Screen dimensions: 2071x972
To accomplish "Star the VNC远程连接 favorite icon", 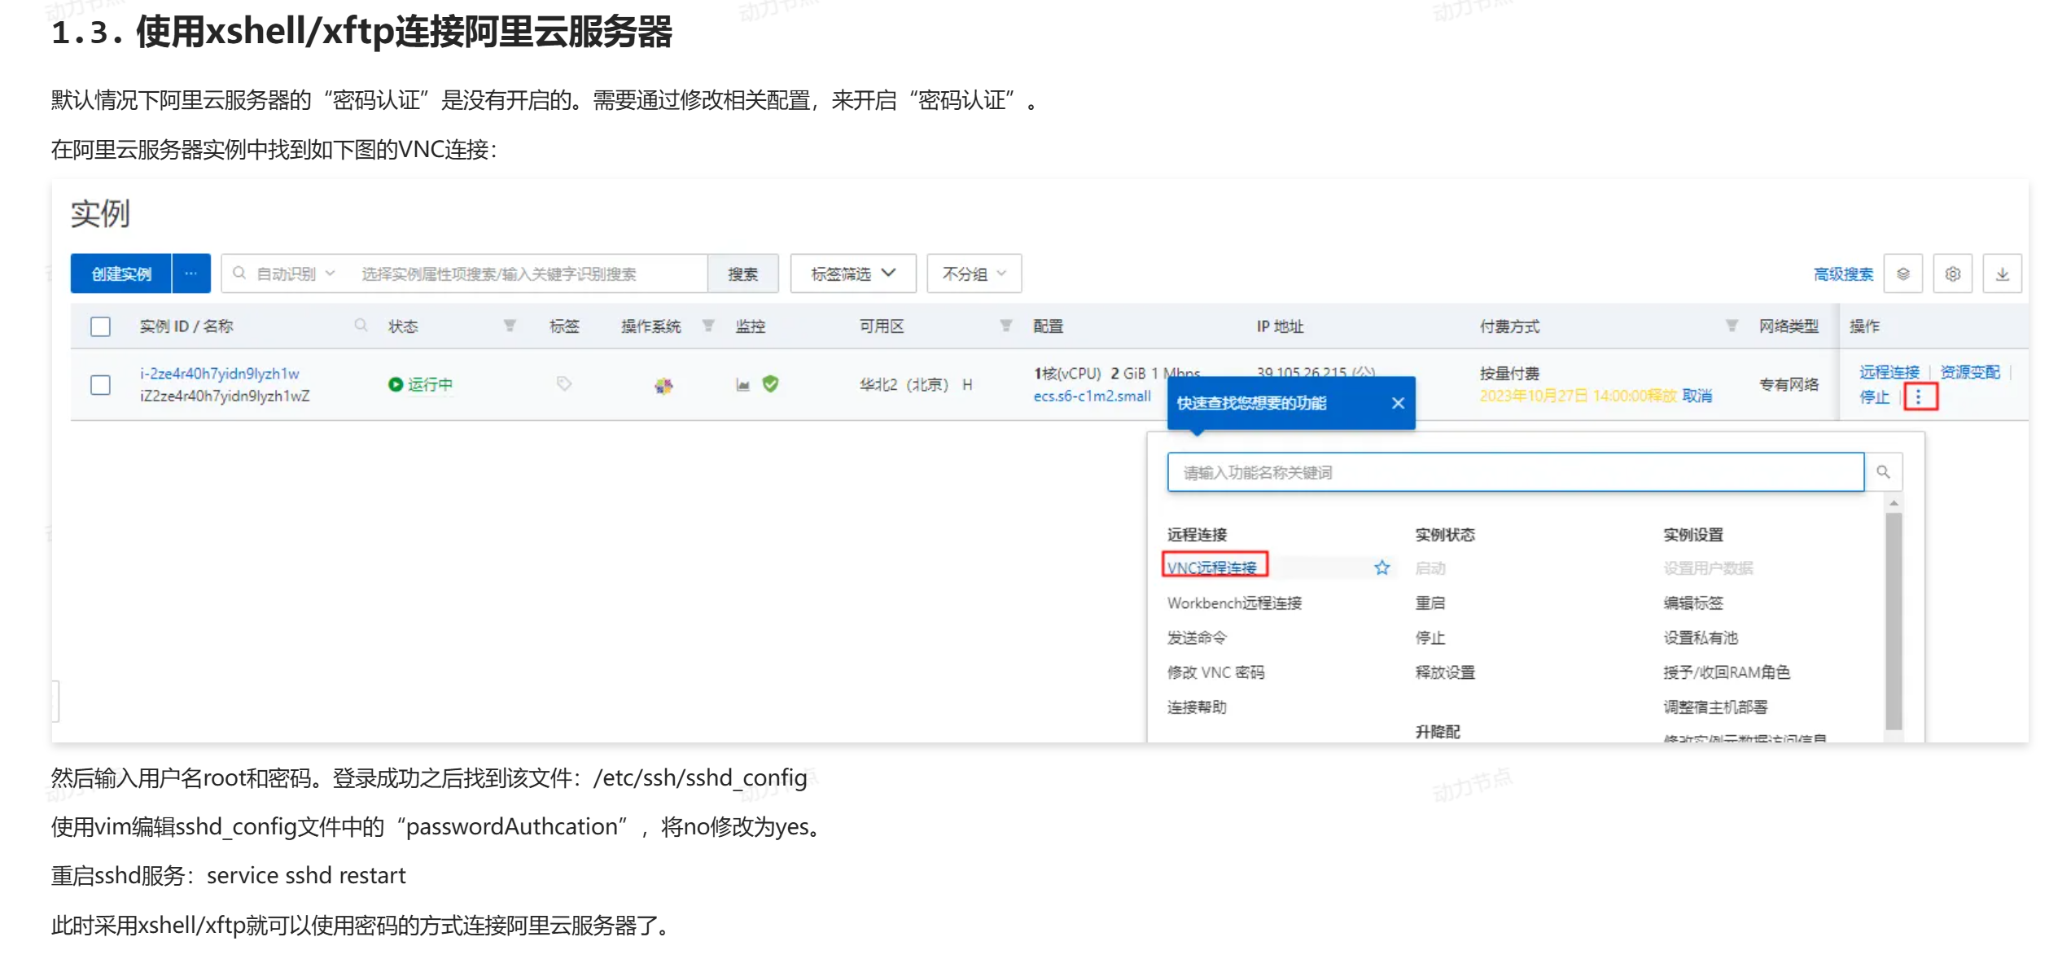I will (x=1381, y=567).
